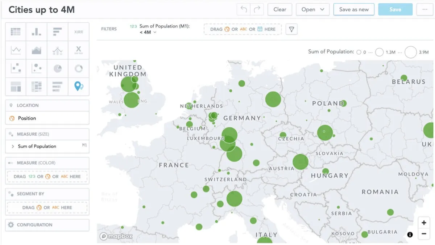The width and height of the screenshot is (435, 245).
Task: Select the stacked column chart icon
Action: 36,31
